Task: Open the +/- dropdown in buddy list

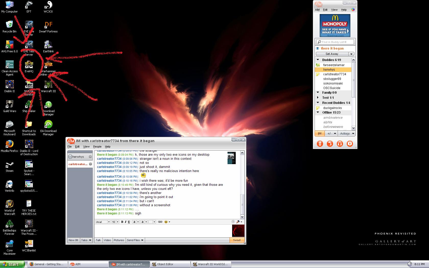Action: pyautogui.click(x=331, y=133)
